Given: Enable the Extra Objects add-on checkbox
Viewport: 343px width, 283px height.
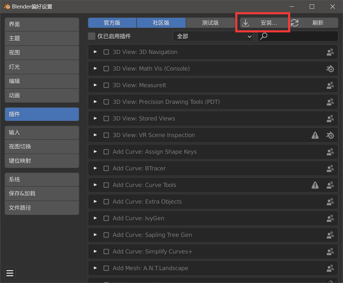Looking at the screenshot, I should click(106, 202).
